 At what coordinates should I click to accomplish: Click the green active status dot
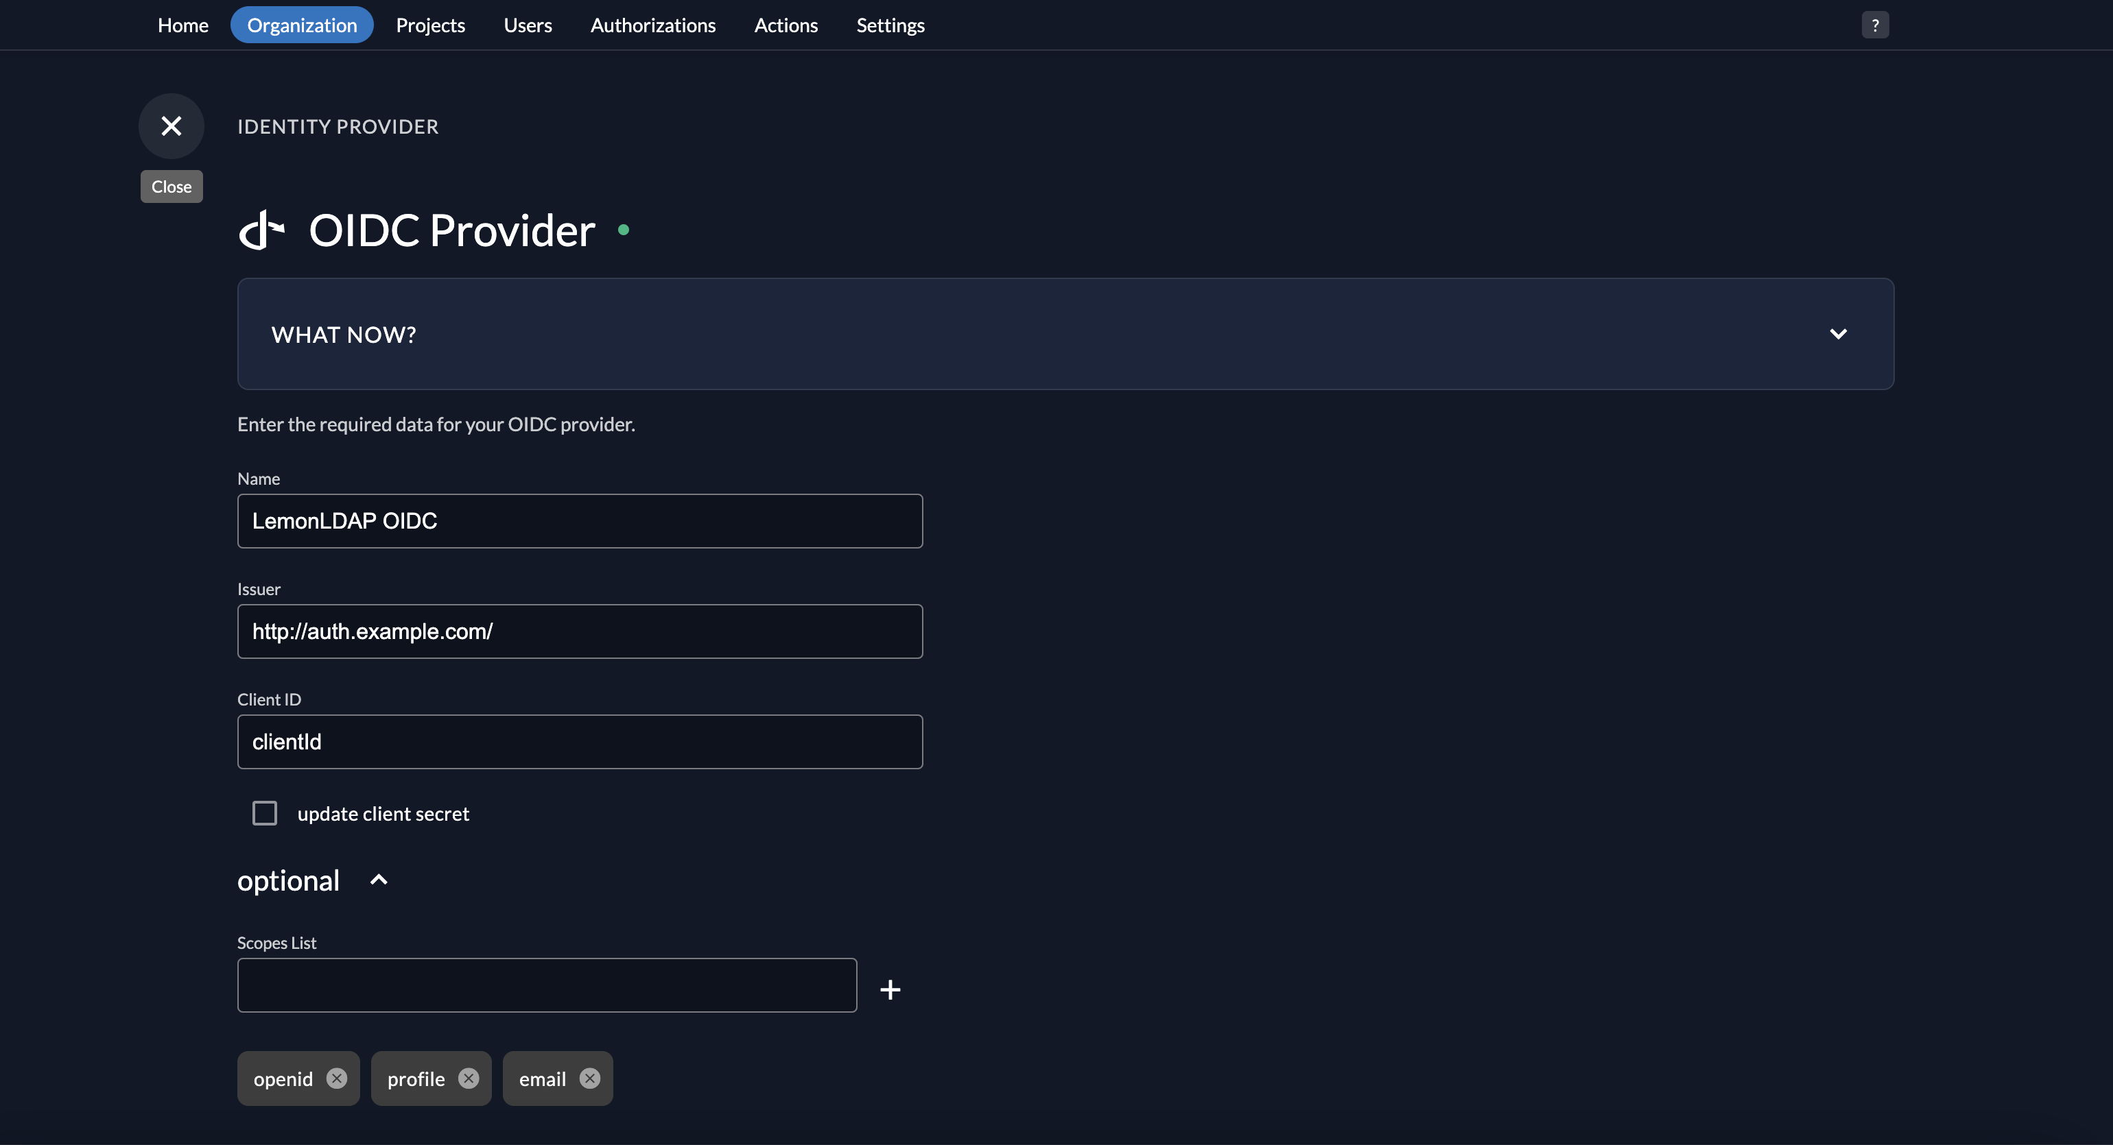[x=624, y=230]
